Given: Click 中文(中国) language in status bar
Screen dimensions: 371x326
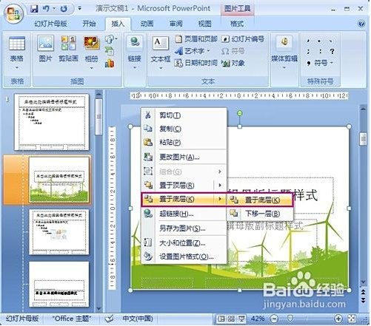Looking at the screenshot, I should (x=138, y=319).
